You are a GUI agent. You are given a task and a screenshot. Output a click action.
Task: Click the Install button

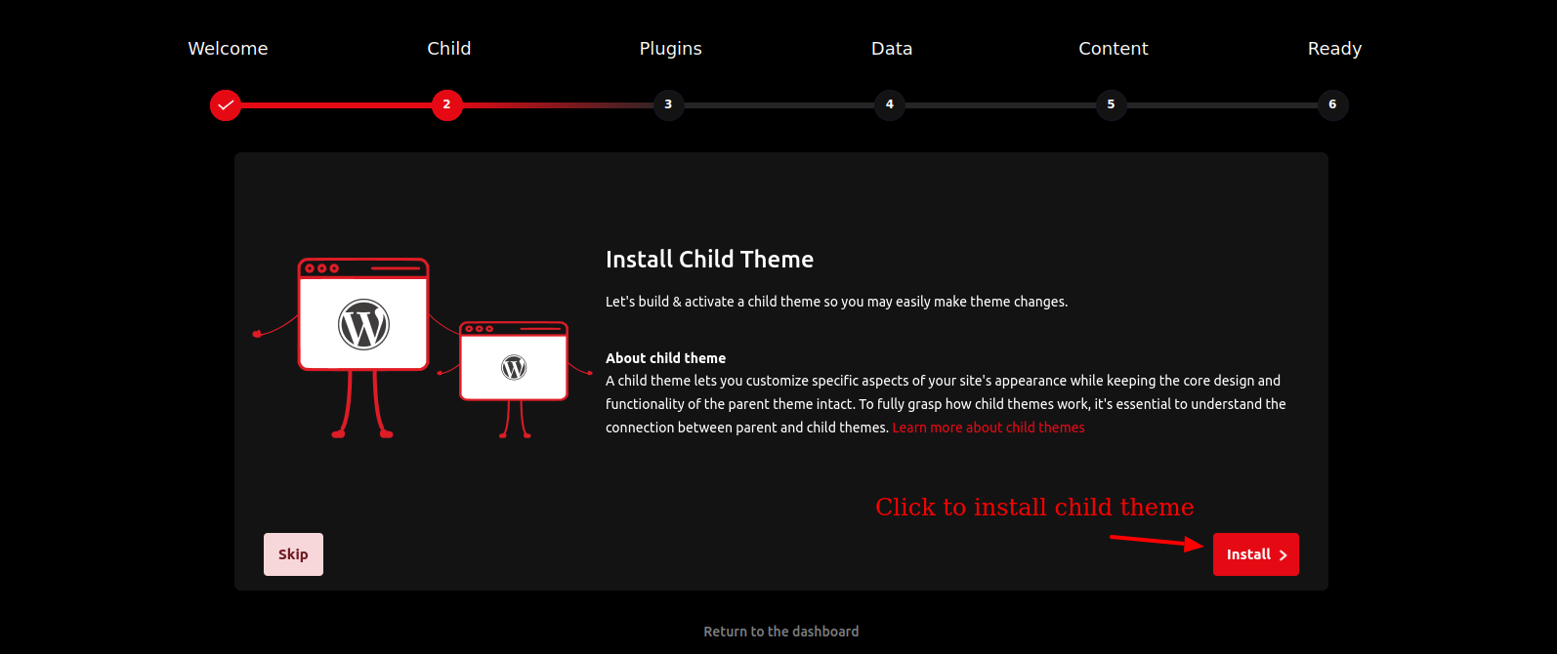[1255, 554]
